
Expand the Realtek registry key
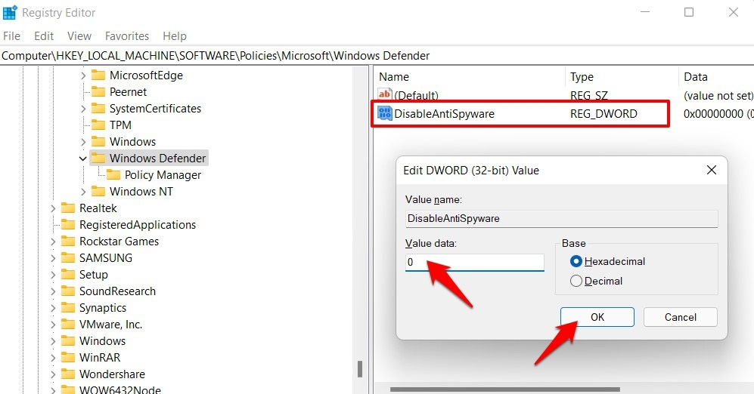[53, 208]
